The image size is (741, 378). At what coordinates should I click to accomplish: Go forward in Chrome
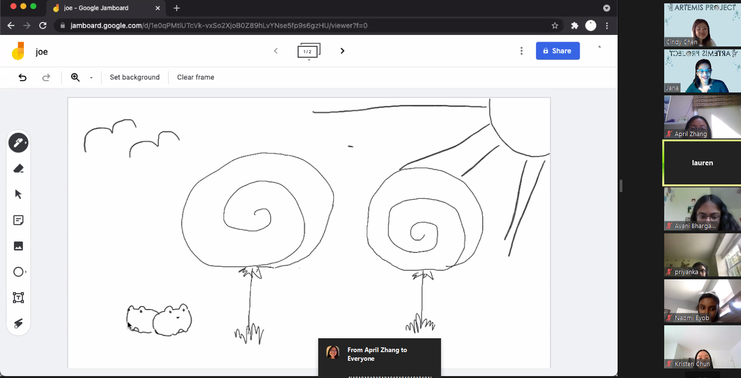pyautogui.click(x=27, y=25)
